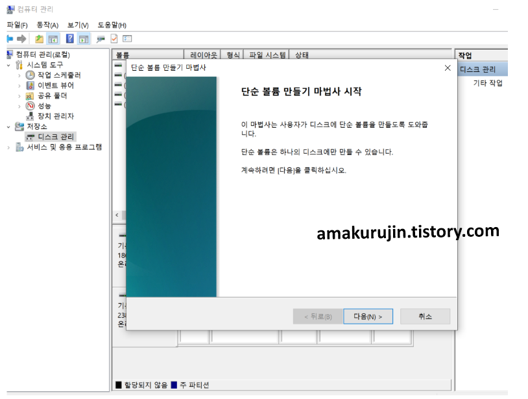Click the volume list scroll-left arrow
The image size is (528, 399).
117,215
